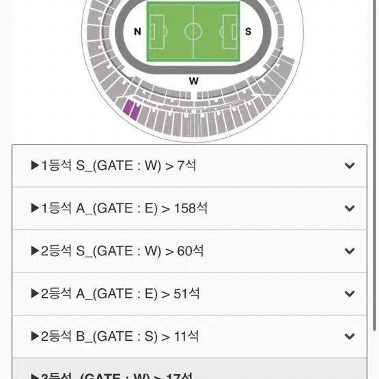Expand 1등석 A (GATE : E) 158석 chevron
379x379 pixels.
(350, 208)
